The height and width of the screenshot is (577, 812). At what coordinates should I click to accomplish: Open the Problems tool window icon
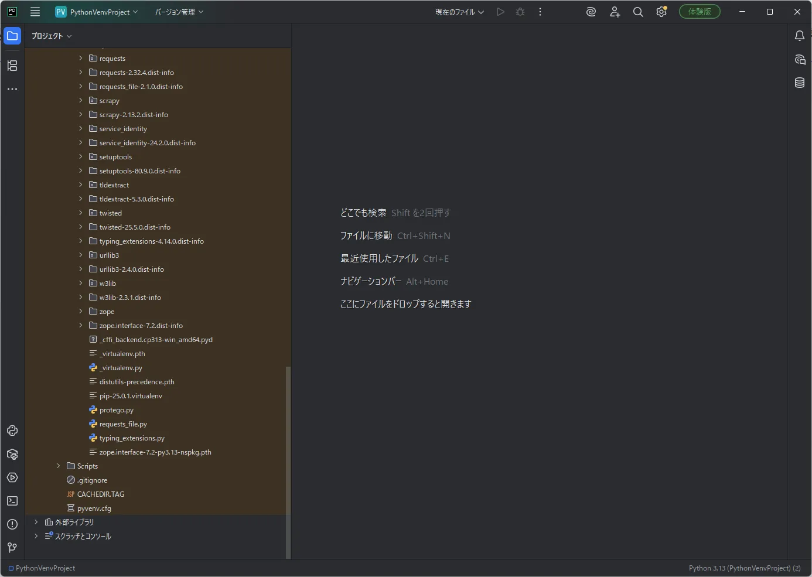(12, 524)
